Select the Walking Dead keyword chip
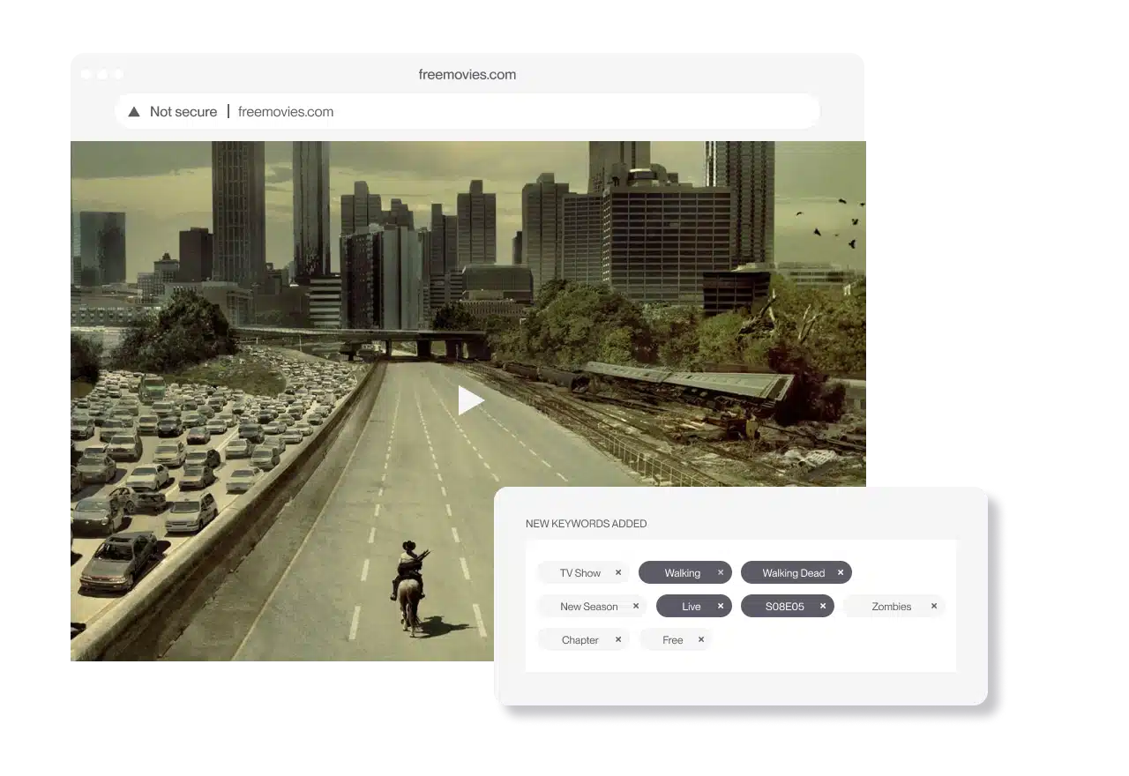Image resolution: width=1129 pixels, height=776 pixels. (796, 573)
